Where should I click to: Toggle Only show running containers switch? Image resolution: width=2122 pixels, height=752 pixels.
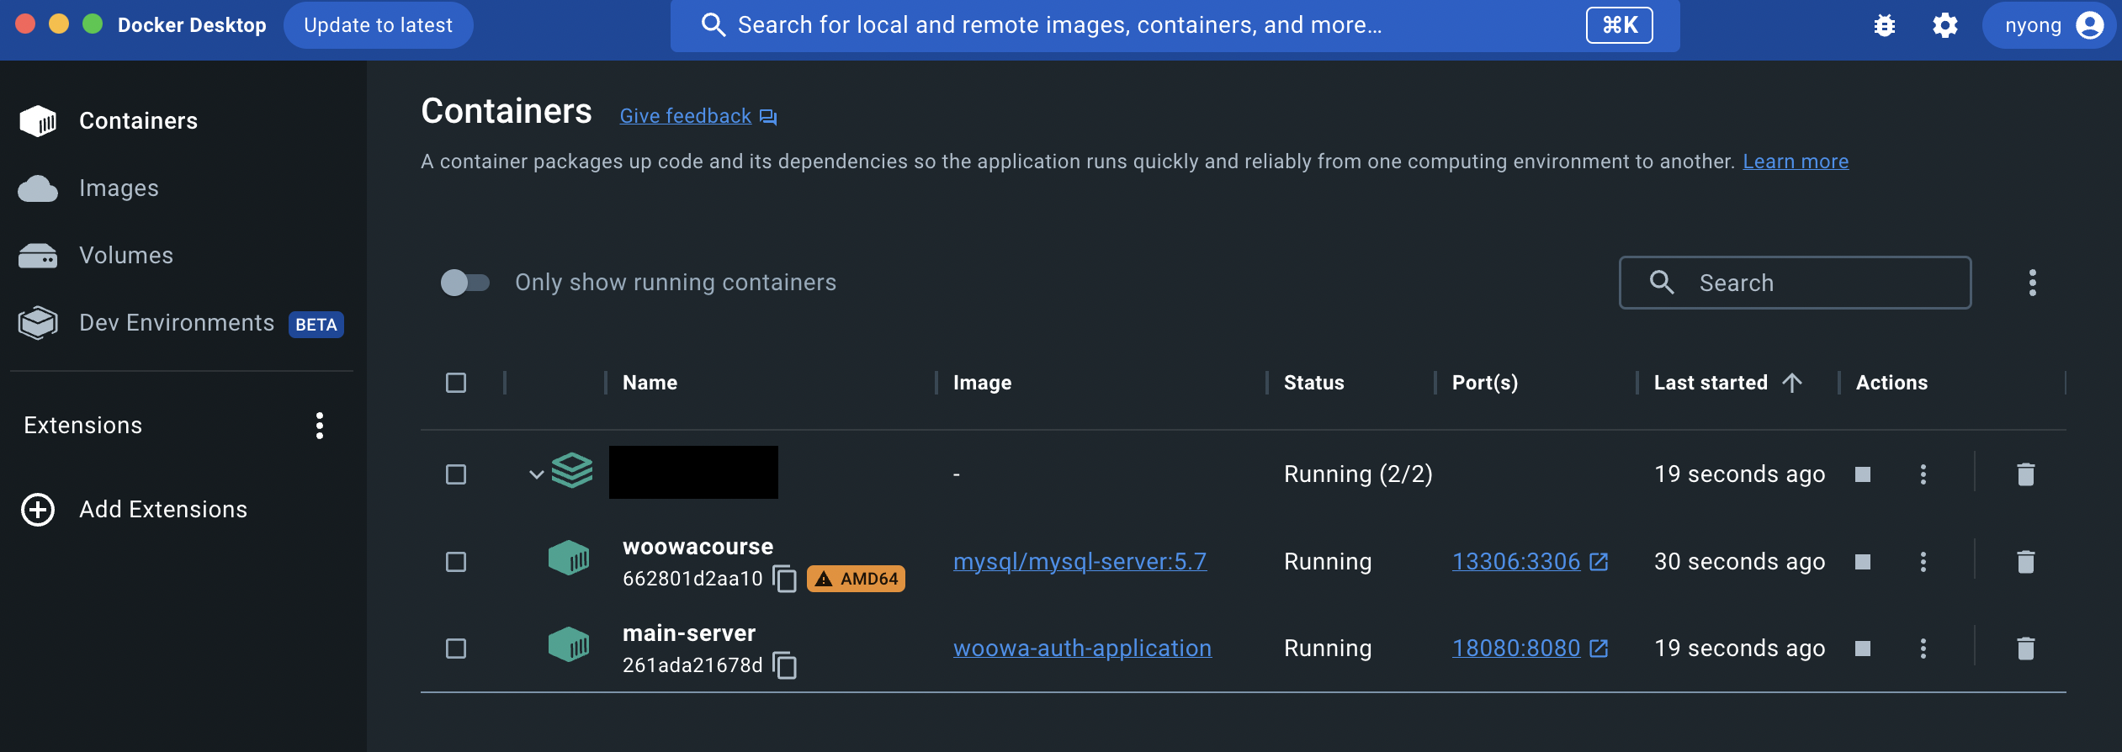pyautogui.click(x=465, y=283)
